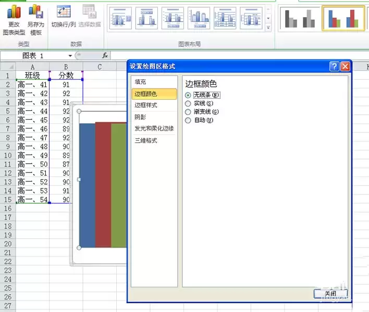
Task: Open the name box dropdown arrow
Action: tap(70, 56)
